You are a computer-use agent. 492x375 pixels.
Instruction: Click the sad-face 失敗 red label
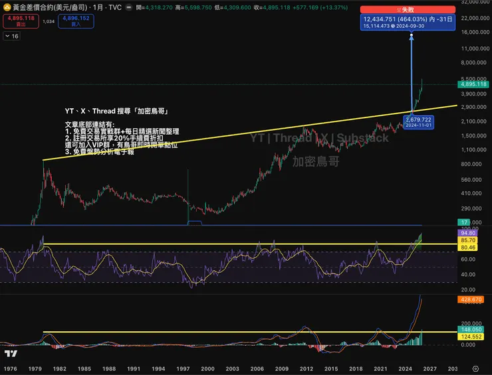[408, 10]
